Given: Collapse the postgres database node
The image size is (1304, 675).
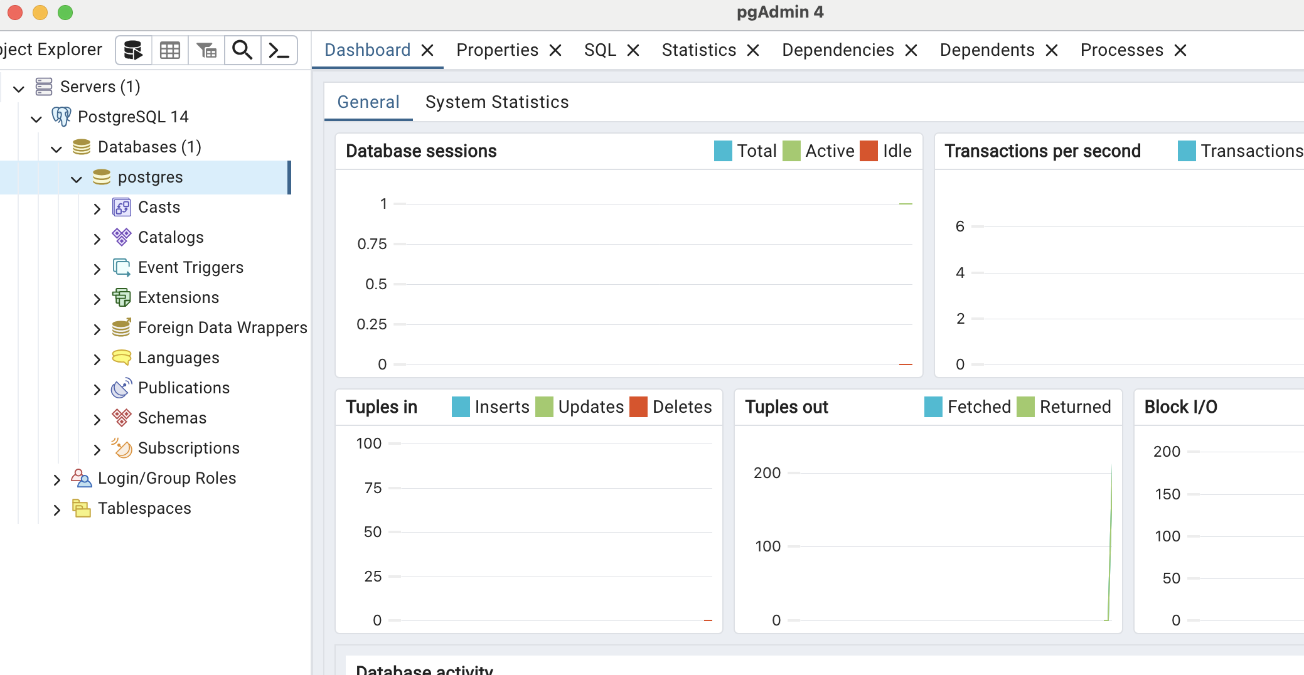Looking at the screenshot, I should click(x=77, y=179).
